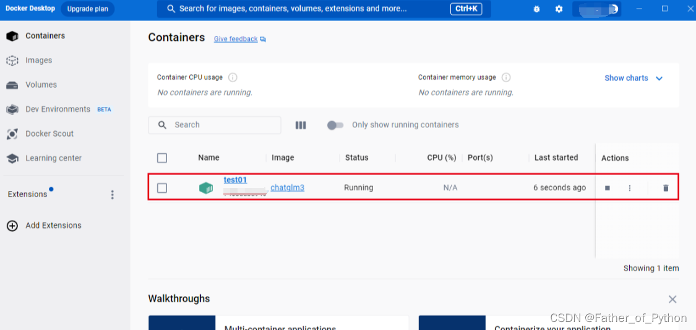Click the Ctrl+K shortcut badge
This screenshot has height=330, width=696.
466,9
